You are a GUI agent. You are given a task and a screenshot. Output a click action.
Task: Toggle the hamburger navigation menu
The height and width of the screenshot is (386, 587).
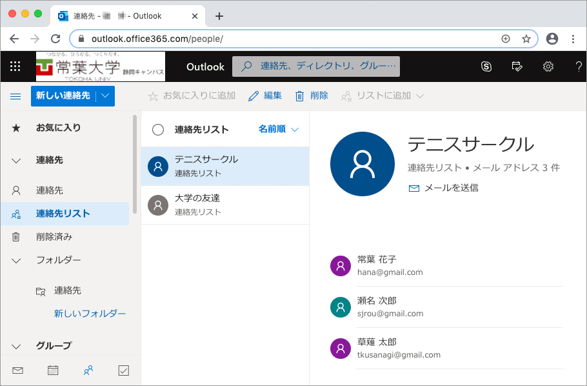(15, 96)
